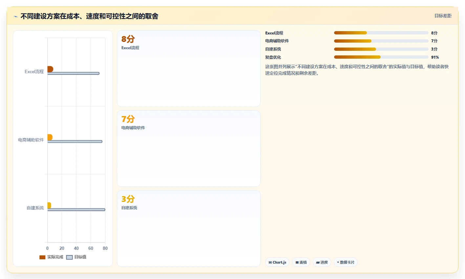This screenshot has width=465, height=279.
Task: Click the 自建系统 progress bar
Action: click(381, 49)
